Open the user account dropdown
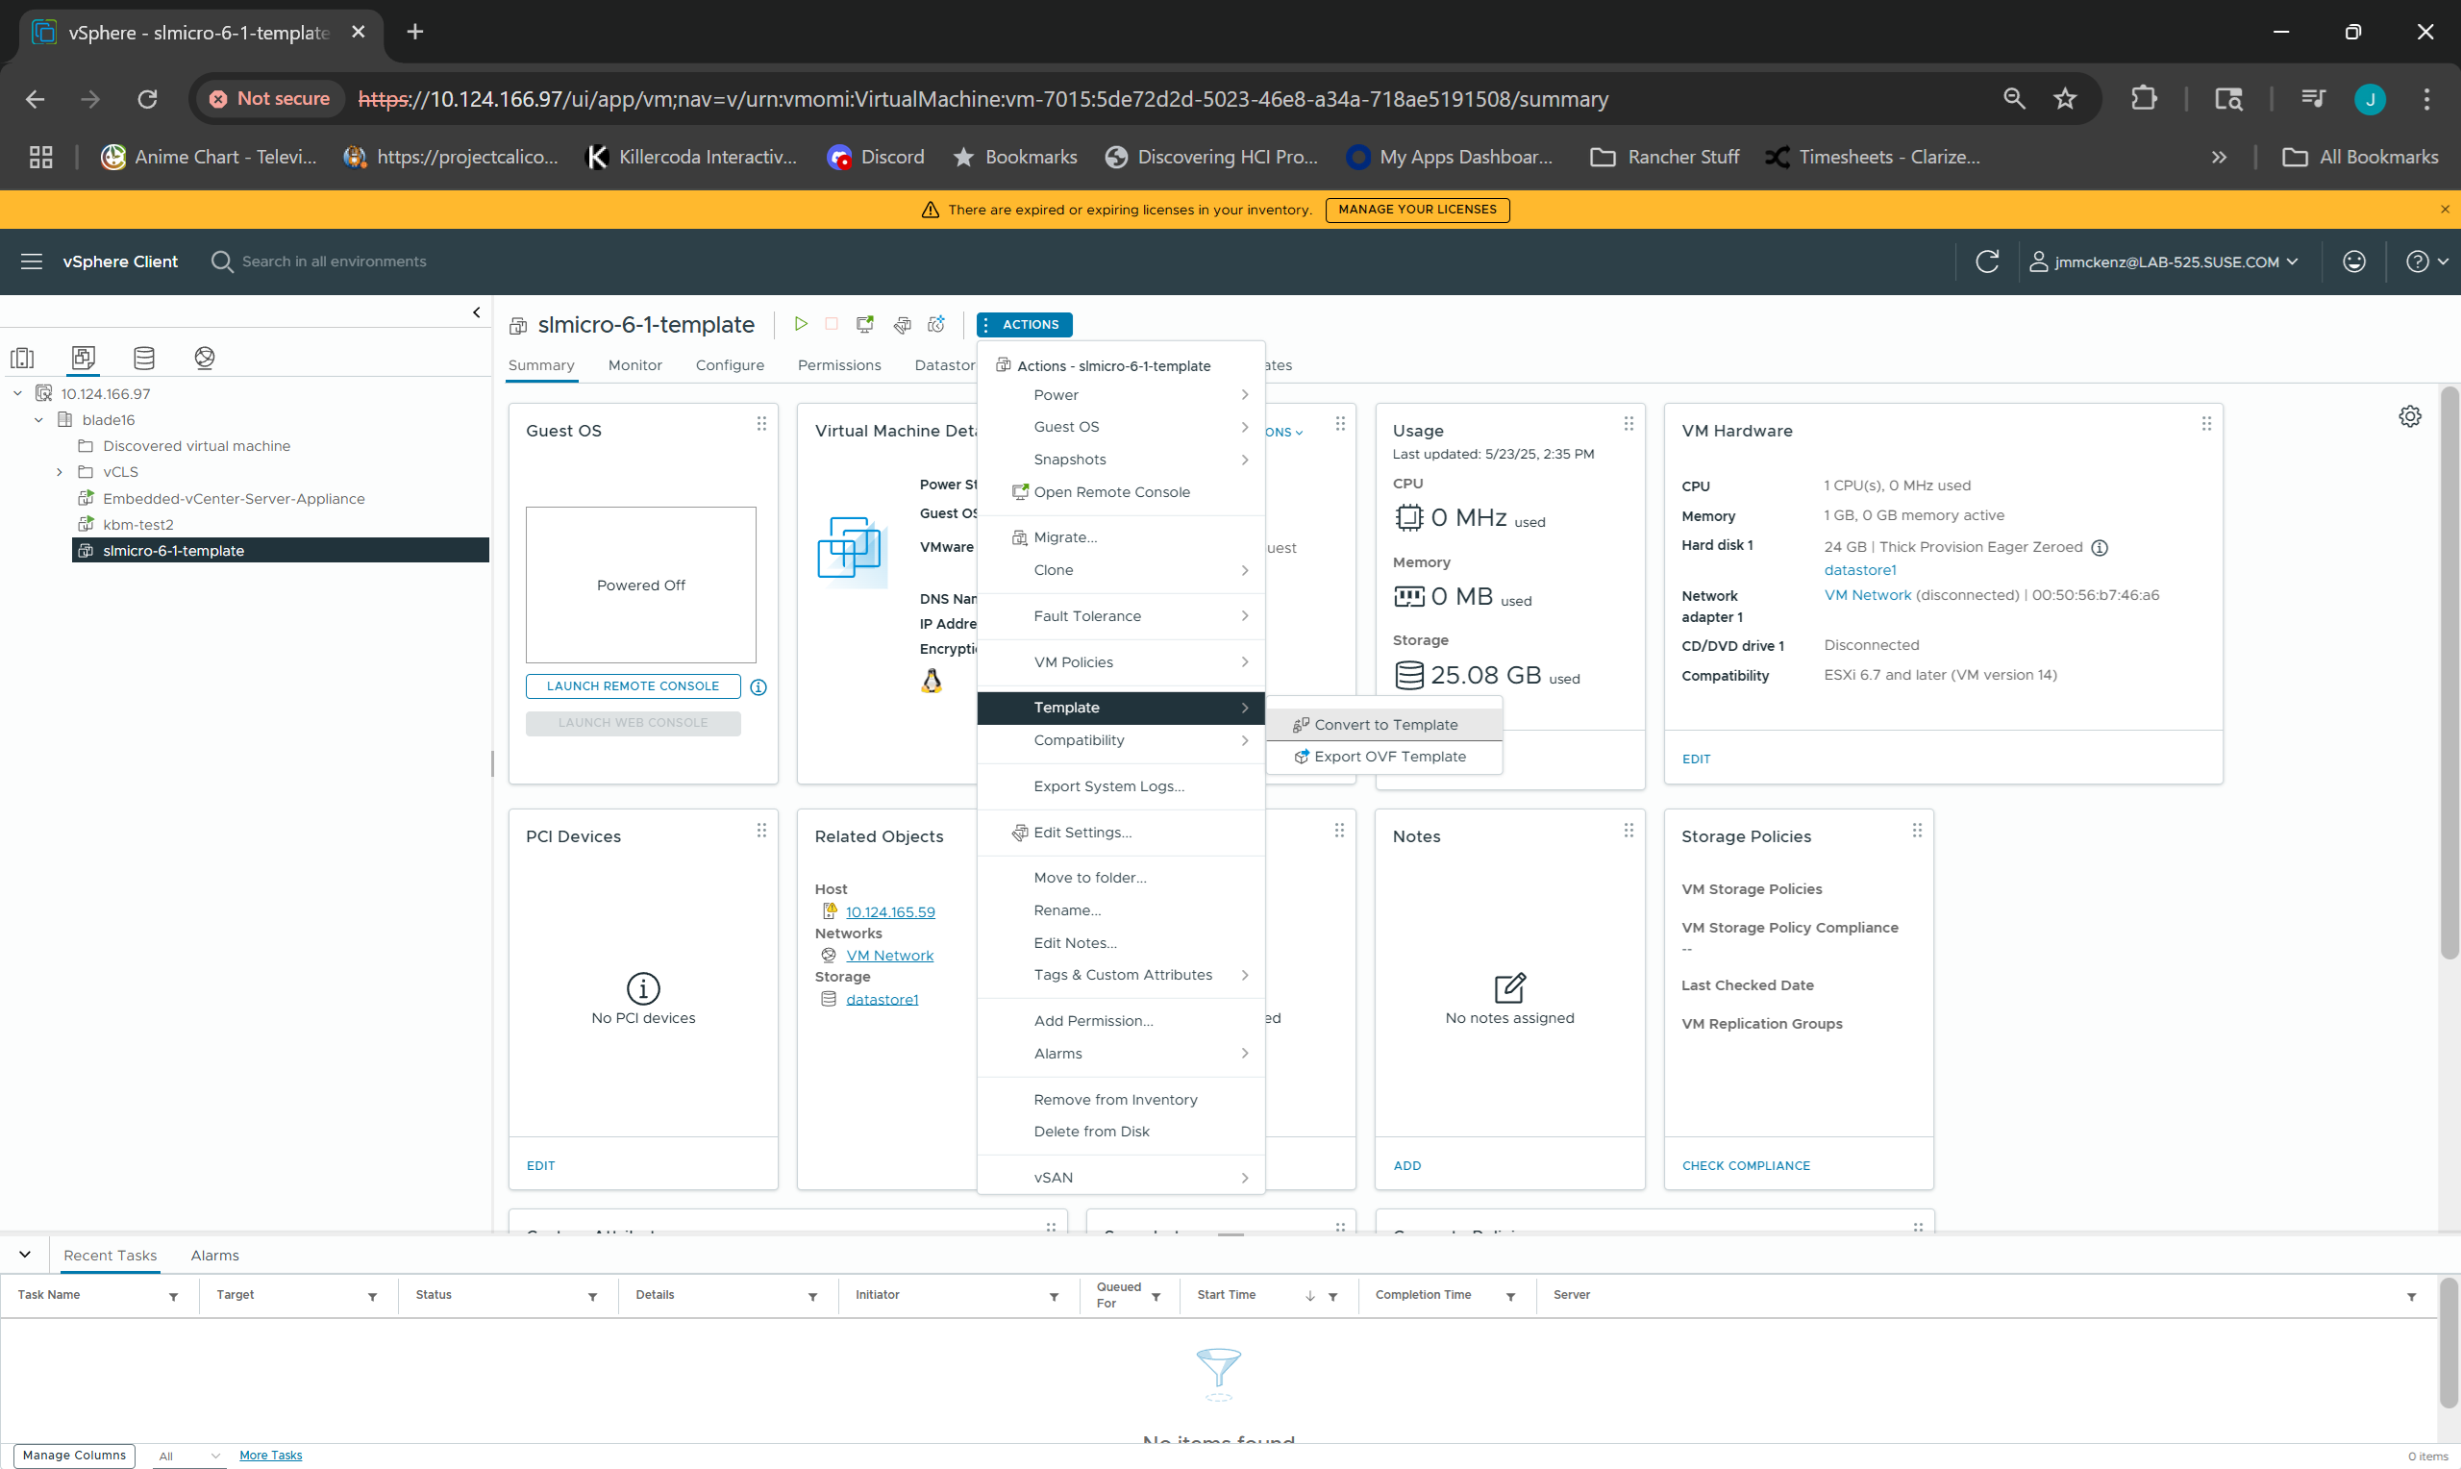The height and width of the screenshot is (1469, 2461). pos(2163,261)
